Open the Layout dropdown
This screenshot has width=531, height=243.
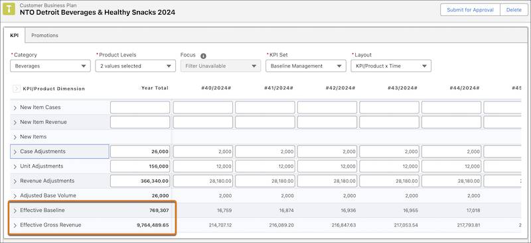click(391, 66)
